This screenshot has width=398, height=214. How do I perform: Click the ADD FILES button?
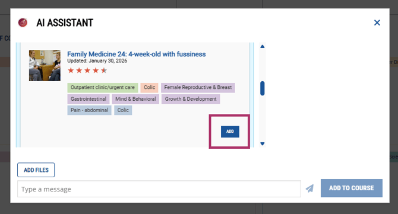pyautogui.click(x=36, y=170)
